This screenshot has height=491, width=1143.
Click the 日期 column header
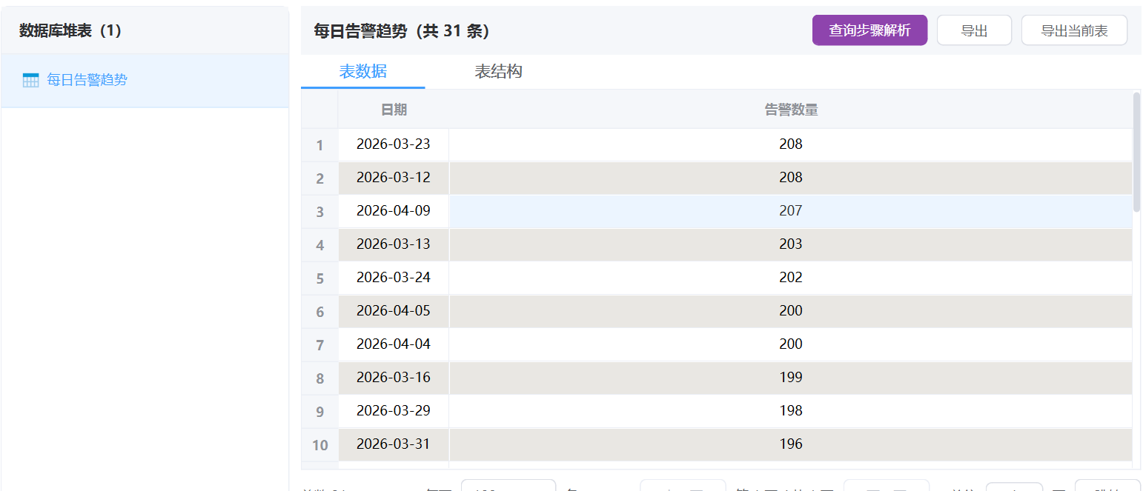coord(394,110)
